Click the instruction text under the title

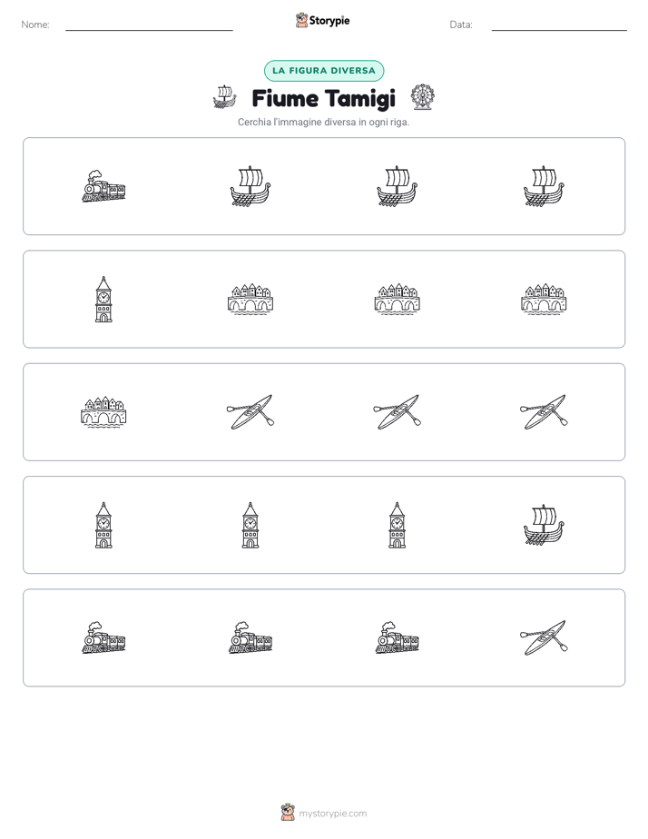coord(323,122)
